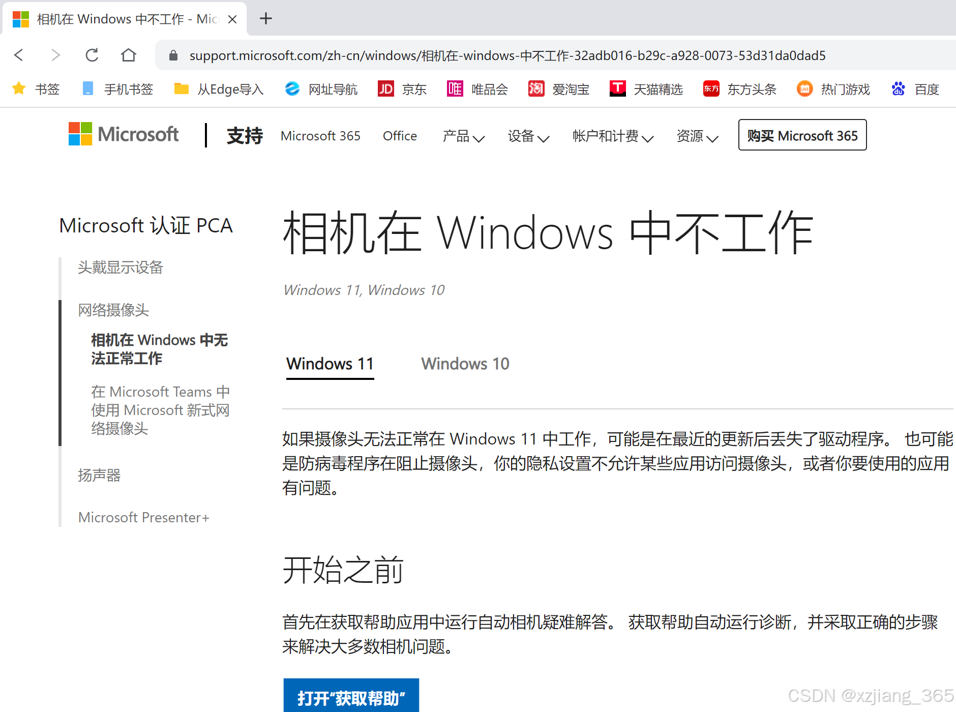Click the 打开"获取帮助" button
Screen dimensions: 956x712
351,695
